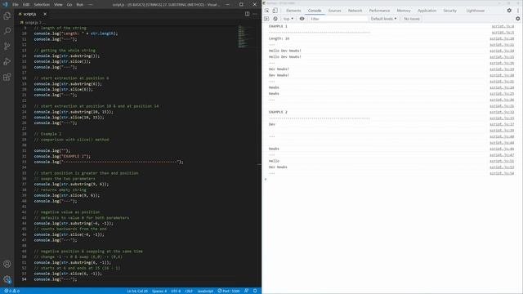The image size is (523, 294).
Task: Switch to the Sources tab in DevTools
Action: pyautogui.click(x=334, y=11)
